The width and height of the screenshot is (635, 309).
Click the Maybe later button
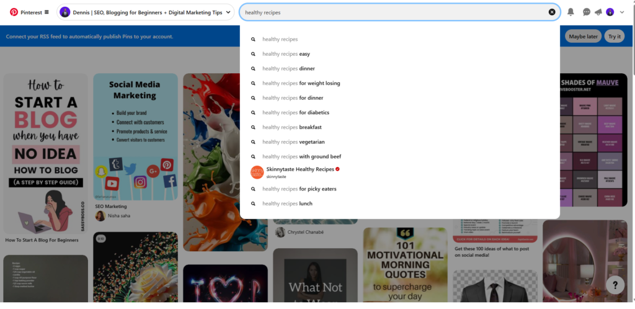(583, 36)
